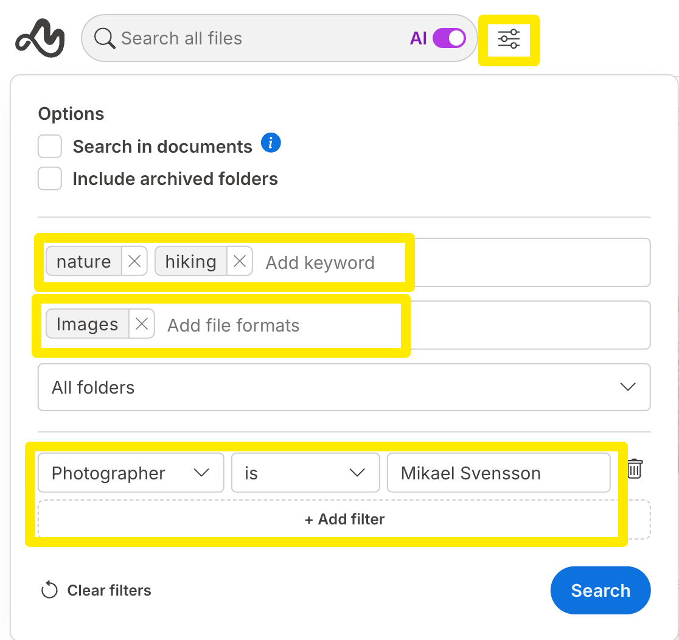The height and width of the screenshot is (640, 679).
Task: Click the magnifying glass search icon
Action: click(105, 38)
